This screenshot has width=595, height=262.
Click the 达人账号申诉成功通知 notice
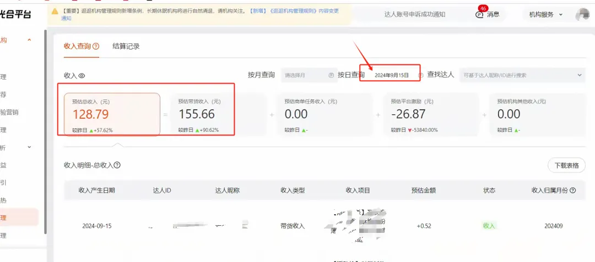pos(415,15)
